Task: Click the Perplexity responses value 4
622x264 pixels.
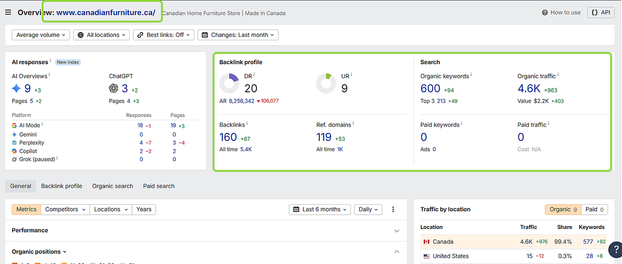Action: 141,142
